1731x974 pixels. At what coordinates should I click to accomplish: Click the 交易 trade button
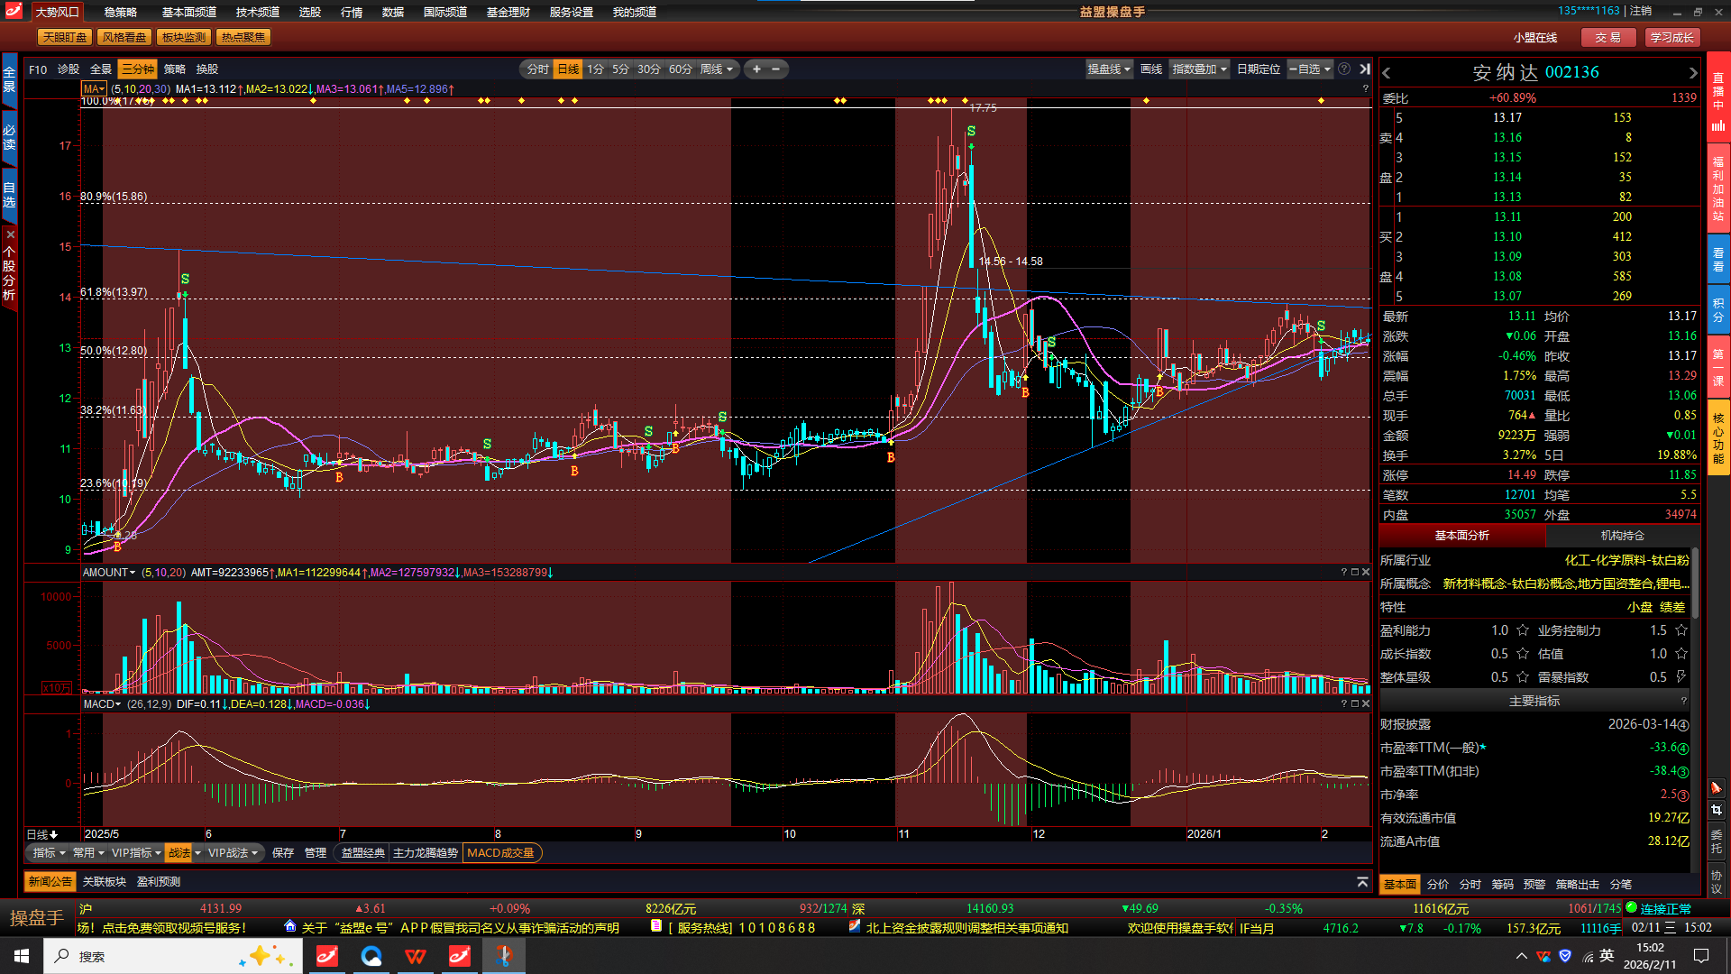pos(1607,37)
